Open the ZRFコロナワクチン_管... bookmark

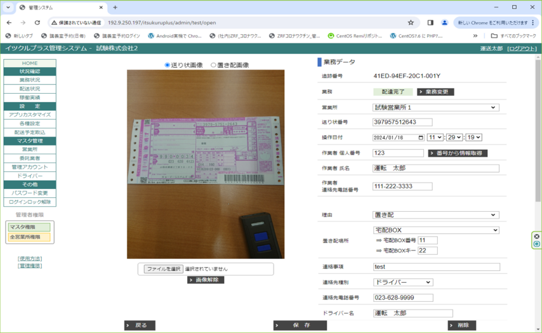pos(294,36)
